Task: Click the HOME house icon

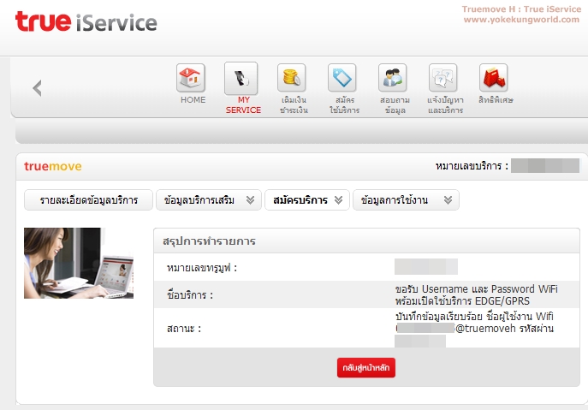Action: (x=191, y=78)
